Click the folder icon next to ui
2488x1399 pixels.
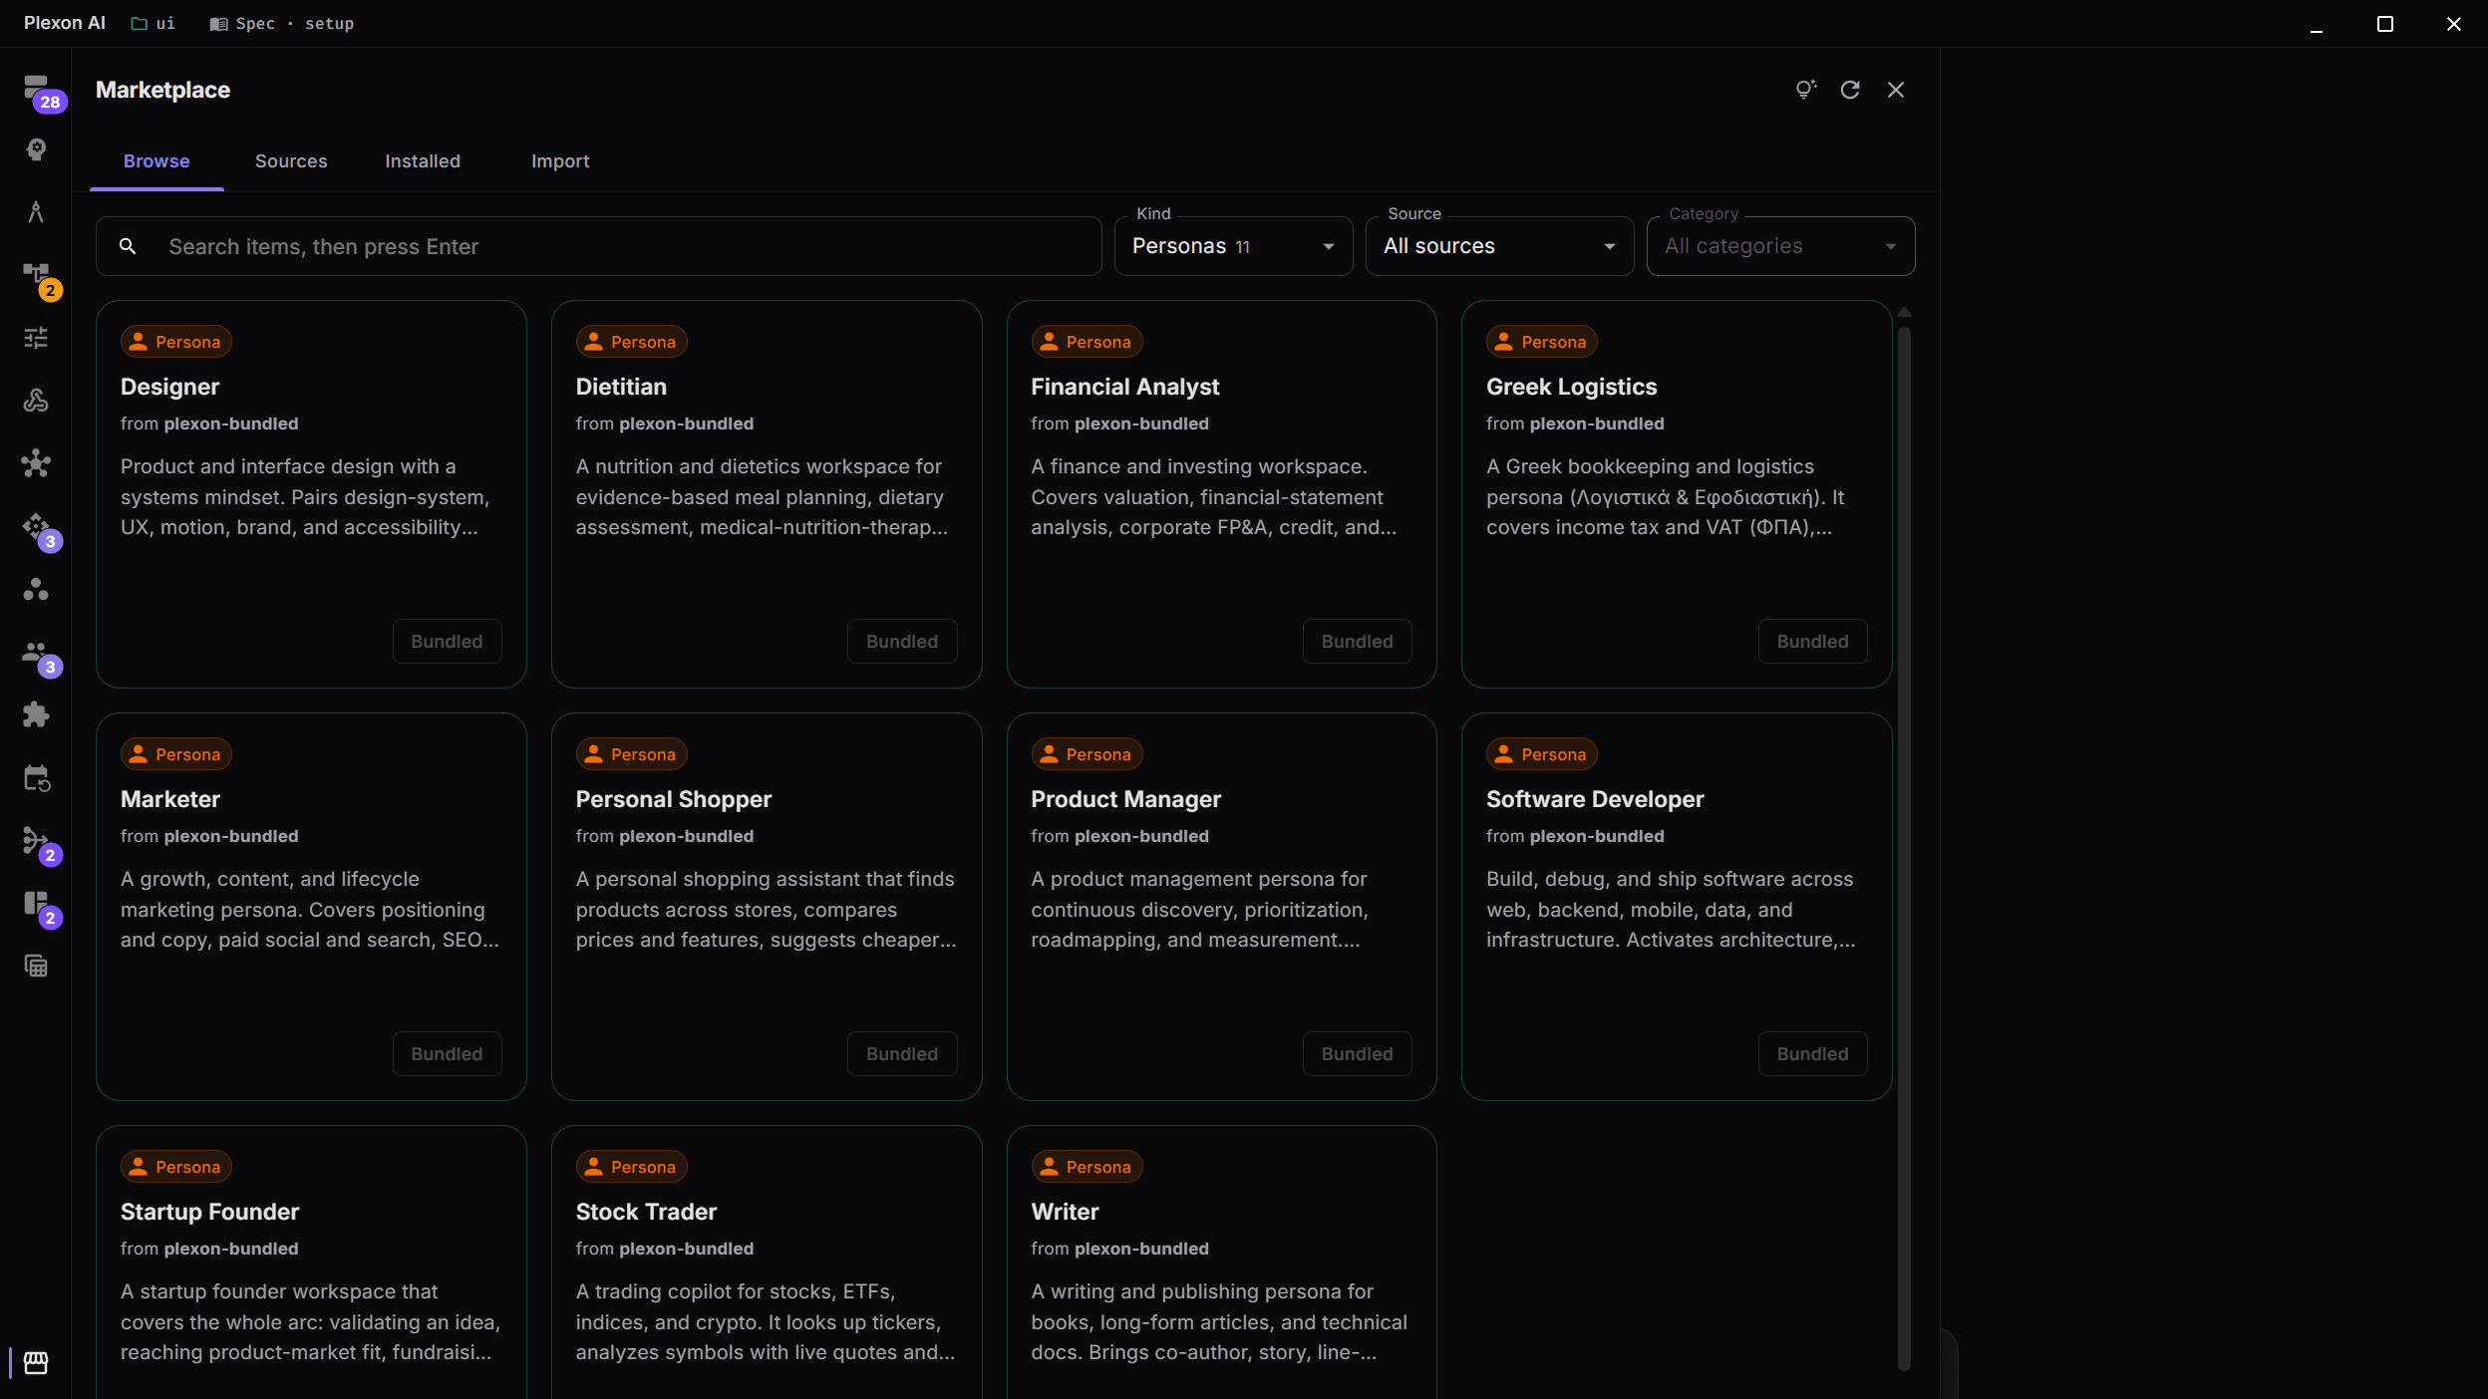pyautogui.click(x=140, y=24)
